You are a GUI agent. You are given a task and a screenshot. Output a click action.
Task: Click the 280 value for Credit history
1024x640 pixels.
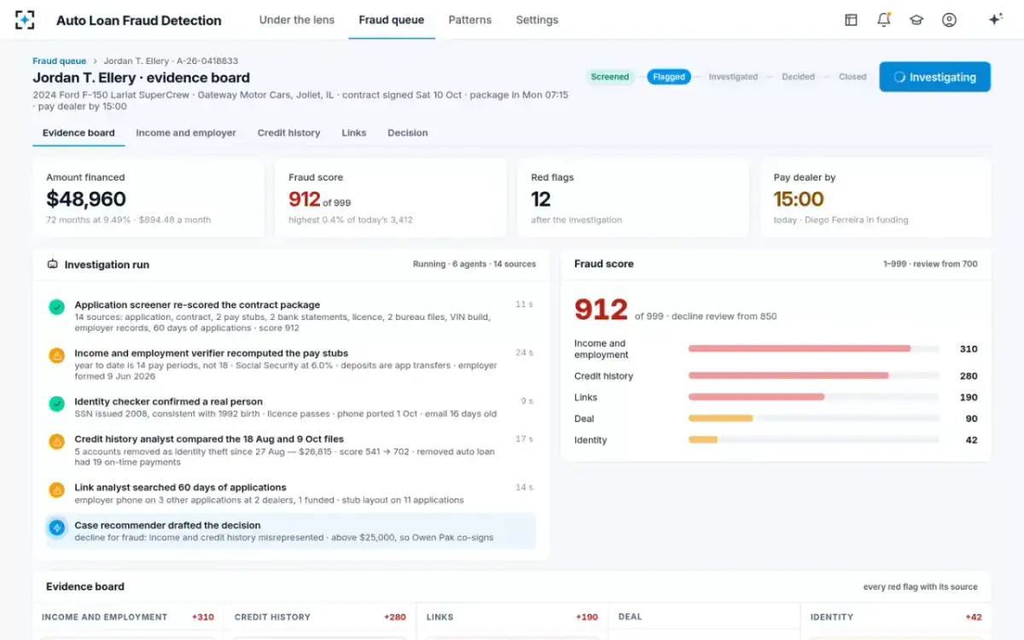coord(969,375)
